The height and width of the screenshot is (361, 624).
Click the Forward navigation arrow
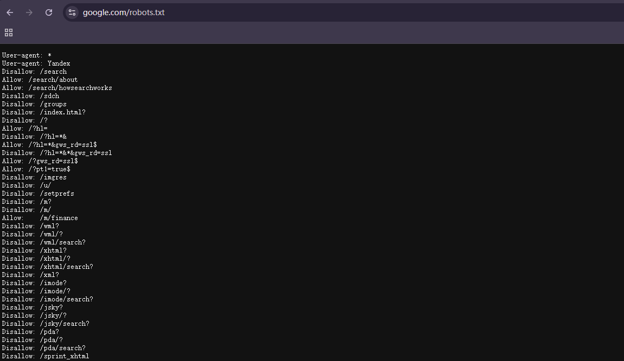click(x=29, y=12)
